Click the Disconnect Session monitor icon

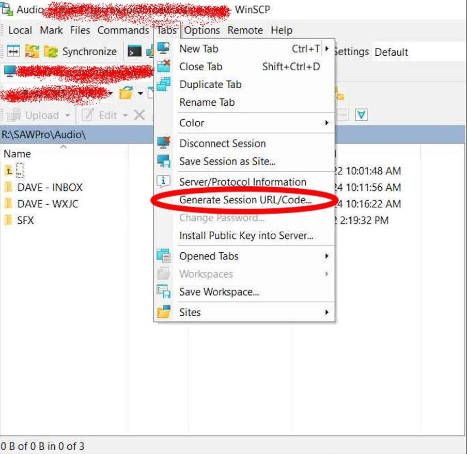[x=164, y=142]
